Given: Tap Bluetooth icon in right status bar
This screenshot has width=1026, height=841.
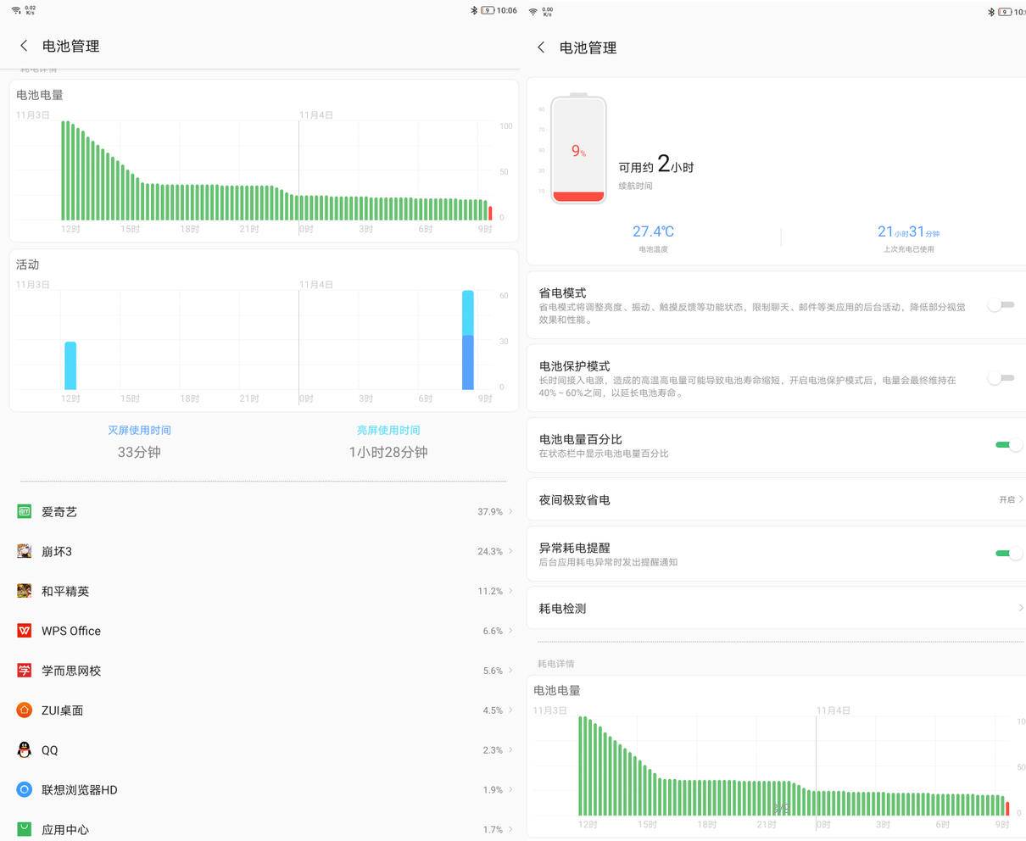Looking at the screenshot, I should (991, 12).
